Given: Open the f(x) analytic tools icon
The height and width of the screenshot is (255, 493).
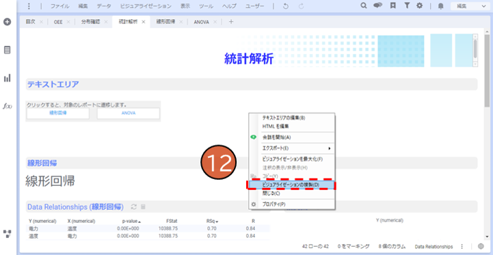Looking at the screenshot, I should tap(8, 106).
